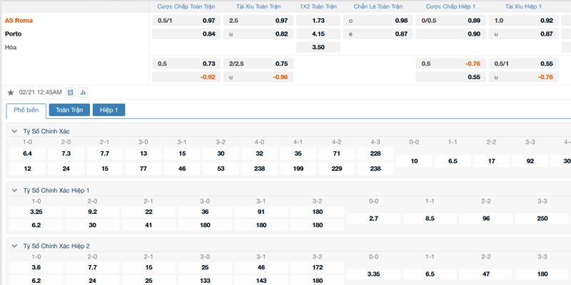Pick first half under odds 0.87
This screenshot has height=285, width=571.
click(523, 34)
